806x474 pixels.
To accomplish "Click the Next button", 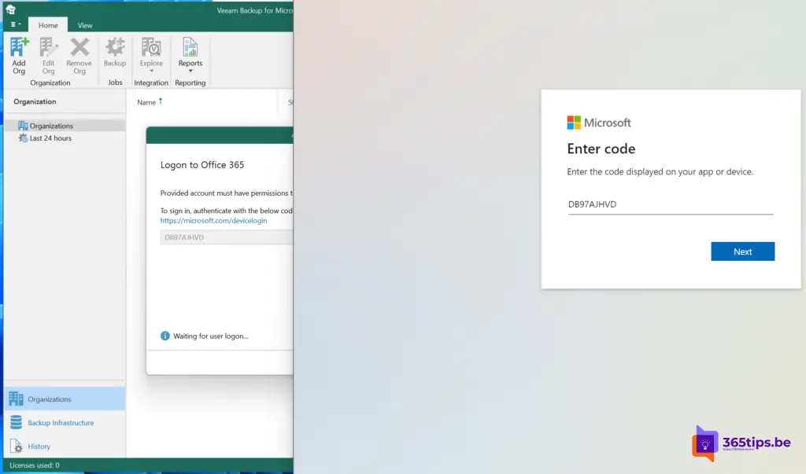I will point(743,252).
